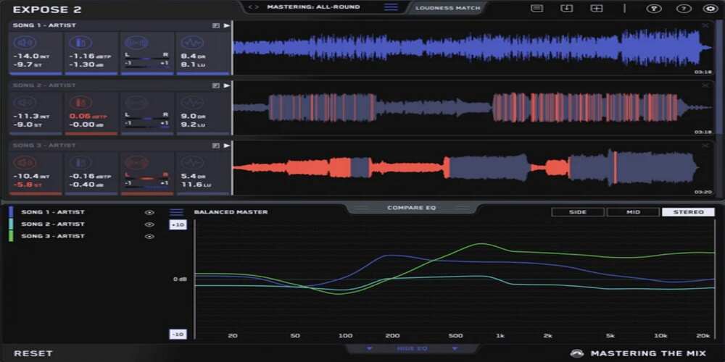Click Song 3 dynamic range icon

tap(192, 162)
